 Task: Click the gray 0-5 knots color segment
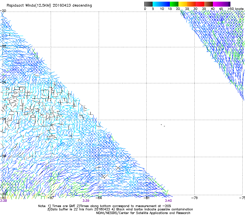coord(148,4)
